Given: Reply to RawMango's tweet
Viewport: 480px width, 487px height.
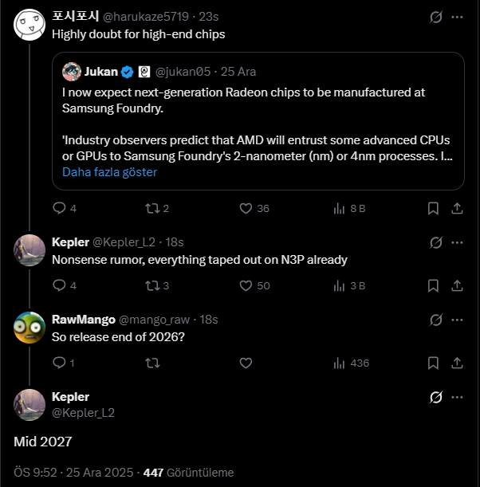Looking at the screenshot, I should point(58,363).
